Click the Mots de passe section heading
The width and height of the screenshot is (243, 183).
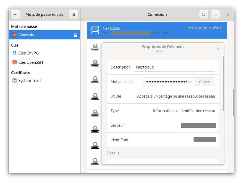coord(24,27)
